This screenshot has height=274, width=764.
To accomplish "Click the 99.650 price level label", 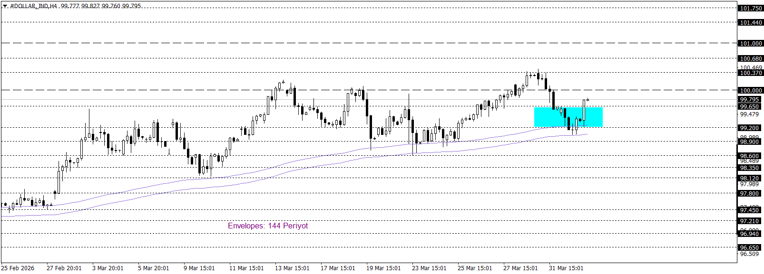I will pyautogui.click(x=749, y=107).
